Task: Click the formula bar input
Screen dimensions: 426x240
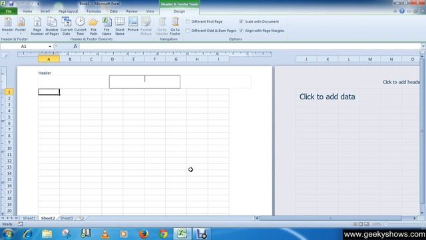Action: (x=250, y=46)
